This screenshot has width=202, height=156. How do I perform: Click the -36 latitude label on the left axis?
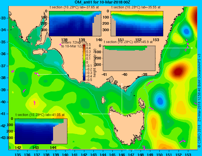[3, 54]
